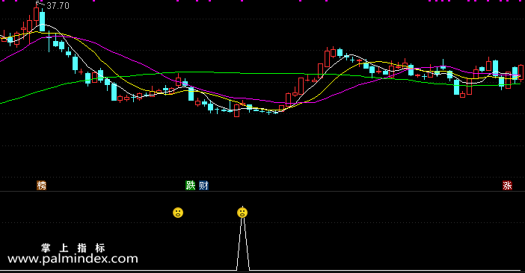Select the tall red candle at the 37.70 peak

[x=36, y=15]
